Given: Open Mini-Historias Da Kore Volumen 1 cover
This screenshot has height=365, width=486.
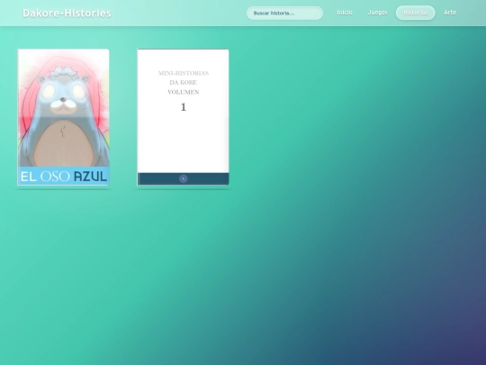Looking at the screenshot, I should (184, 117).
